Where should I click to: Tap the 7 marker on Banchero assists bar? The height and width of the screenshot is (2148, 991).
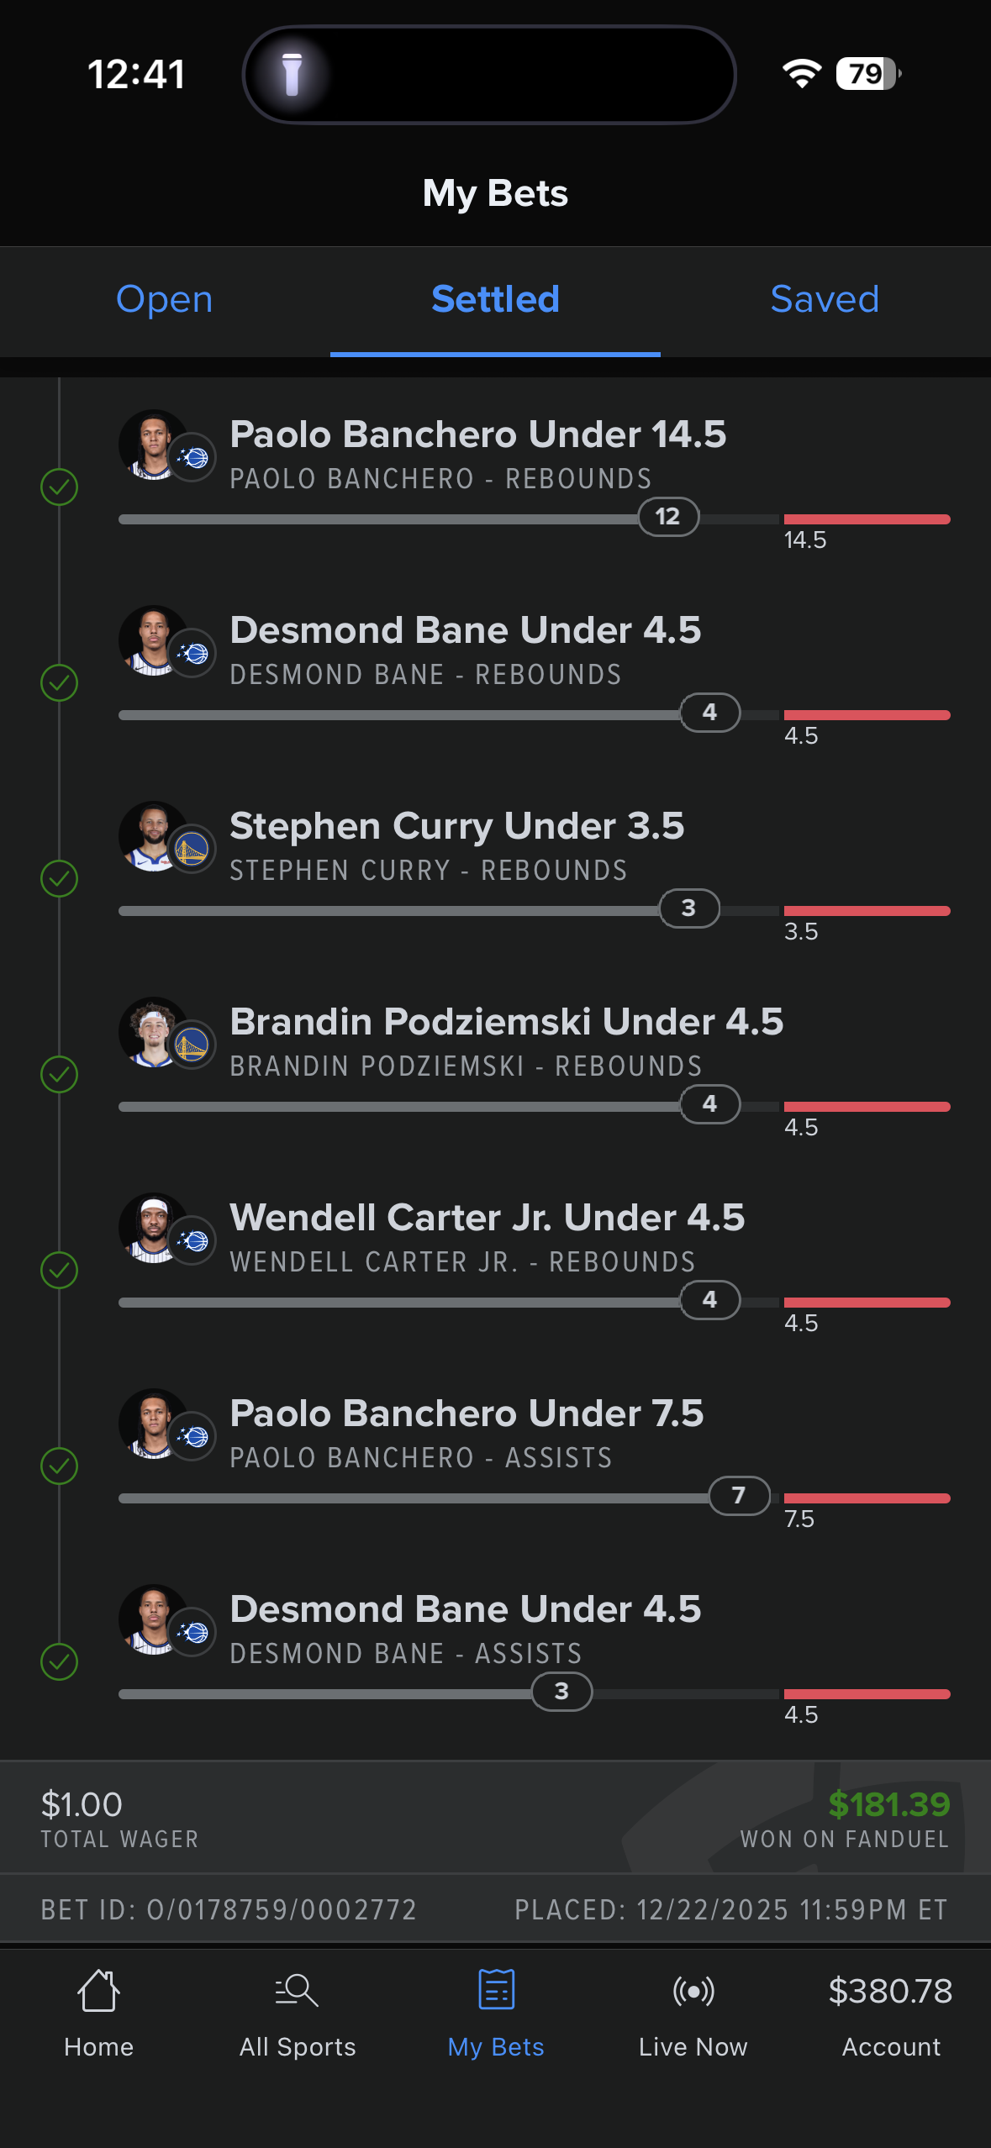[739, 1495]
